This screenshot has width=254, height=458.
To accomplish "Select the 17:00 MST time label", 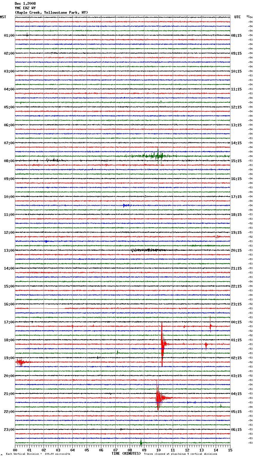I will [9, 322].
